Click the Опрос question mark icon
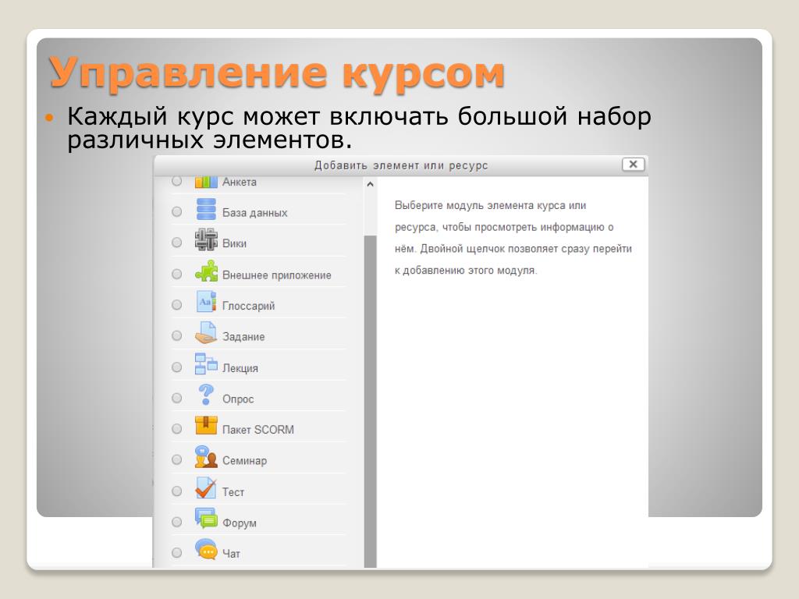The image size is (799, 599). tap(206, 395)
